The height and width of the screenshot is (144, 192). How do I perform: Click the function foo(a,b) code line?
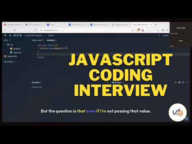47,45
